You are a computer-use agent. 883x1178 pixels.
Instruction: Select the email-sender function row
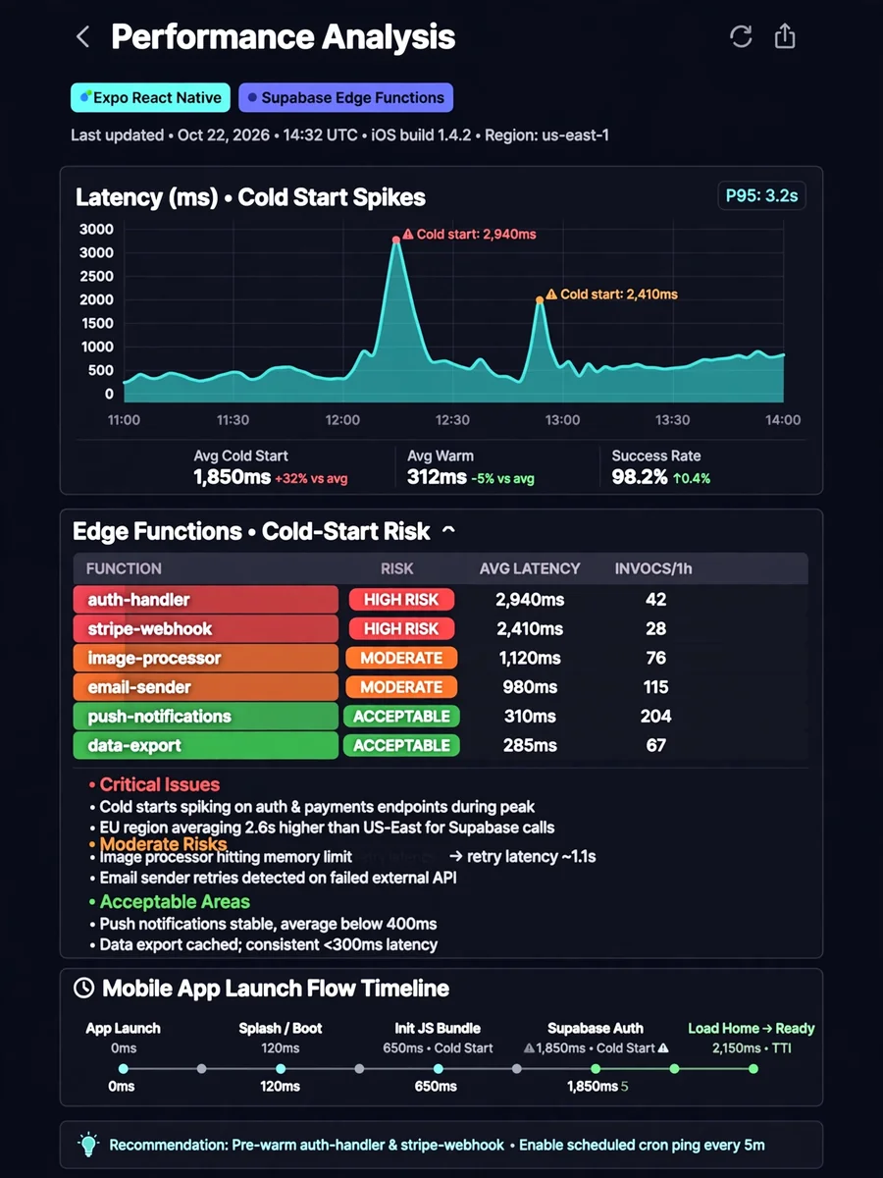point(441,687)
